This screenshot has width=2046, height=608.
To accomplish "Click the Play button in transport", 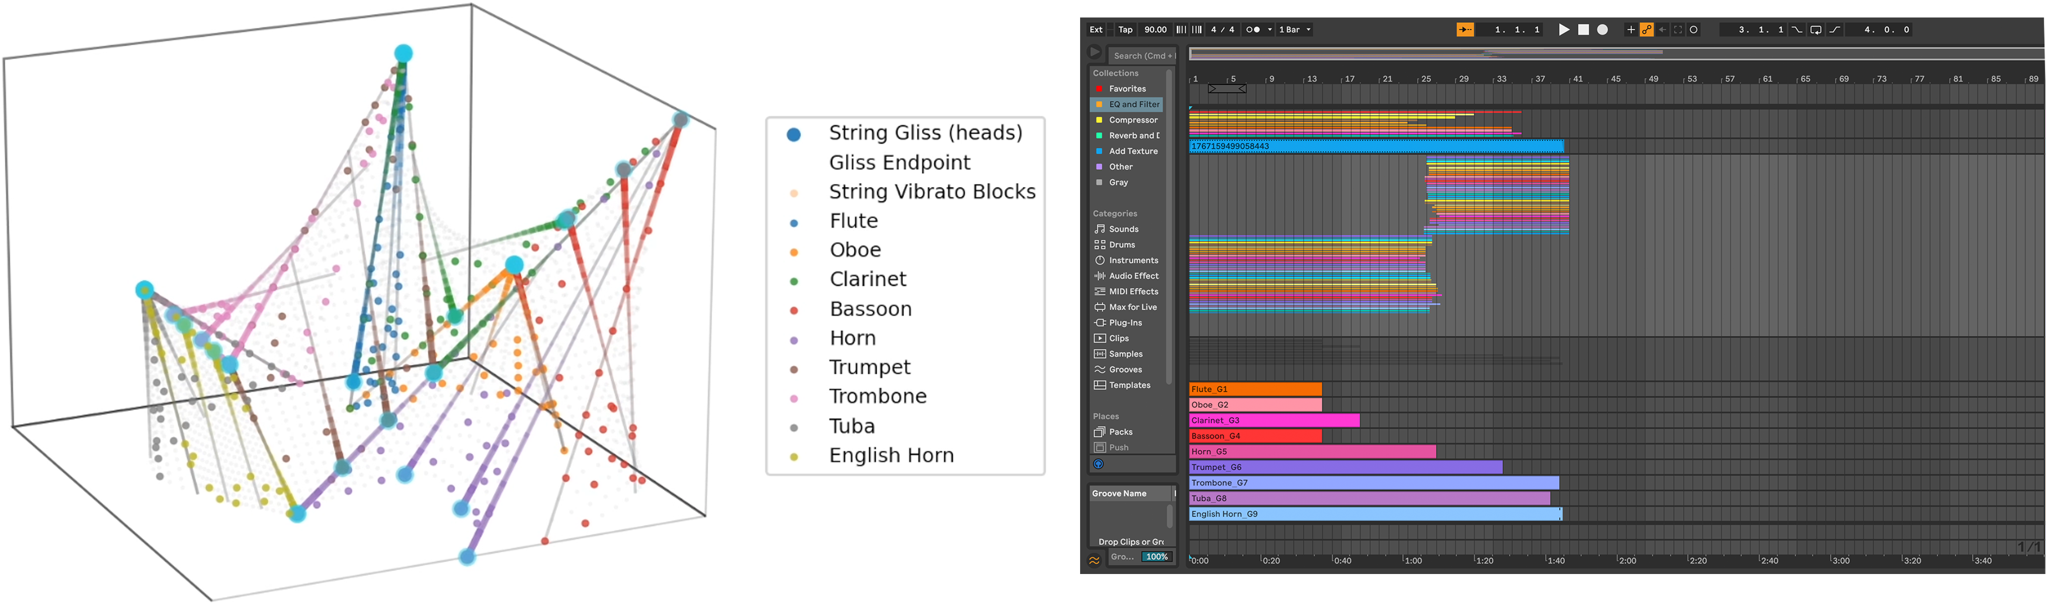I will pyautogui.click(x=1563, y=29).
